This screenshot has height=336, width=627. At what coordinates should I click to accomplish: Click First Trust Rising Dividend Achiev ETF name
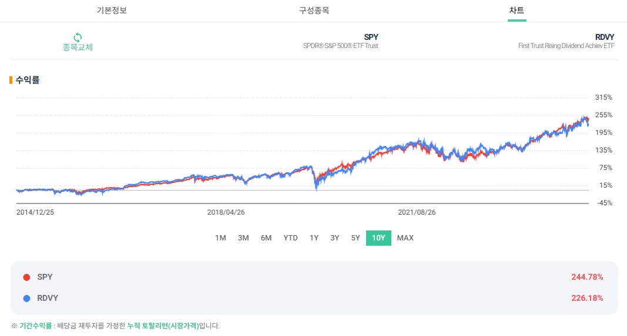coord(566,46)
